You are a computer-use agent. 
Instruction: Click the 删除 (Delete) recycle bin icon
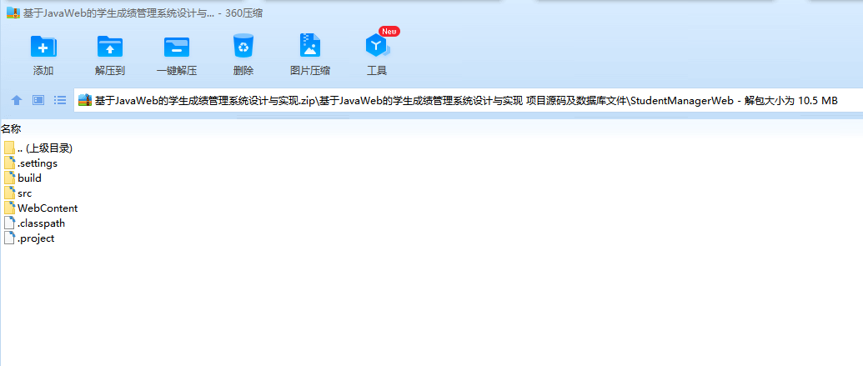(243, 46)
